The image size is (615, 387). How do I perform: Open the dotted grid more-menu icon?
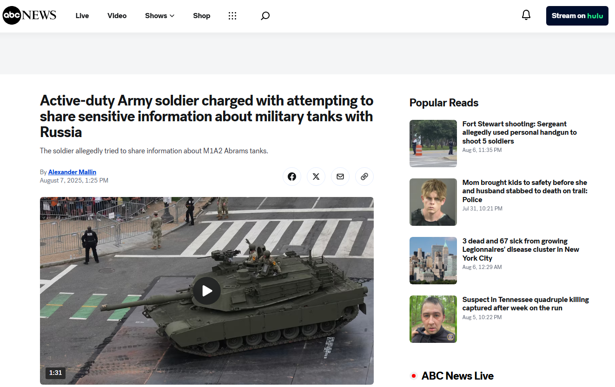(232, 16)
